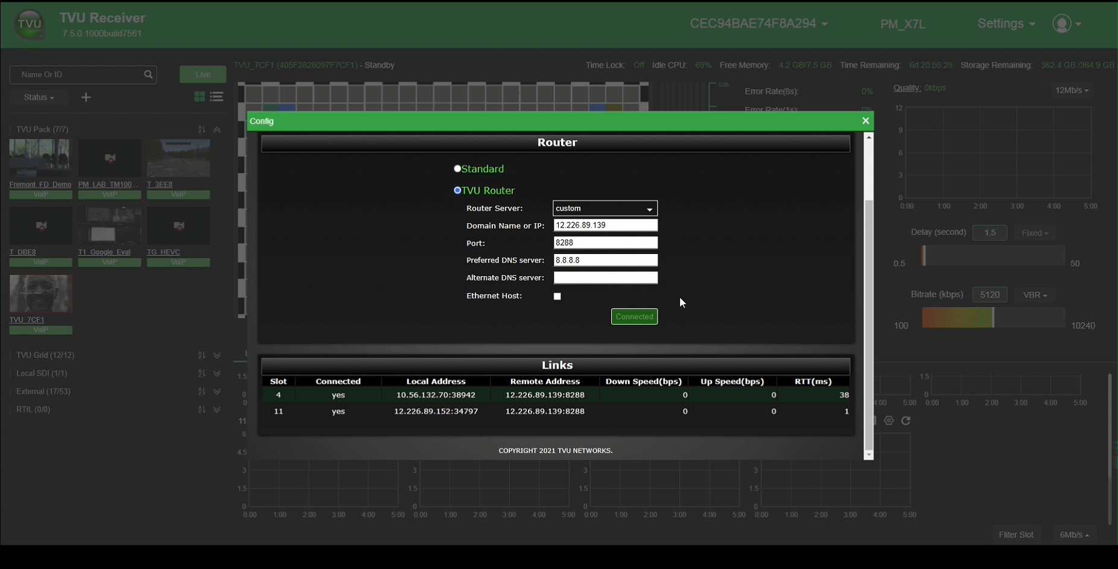Add a new source with plus icon
The width and height of the screenshot is (1118, 569).
(x=86, y=97)
